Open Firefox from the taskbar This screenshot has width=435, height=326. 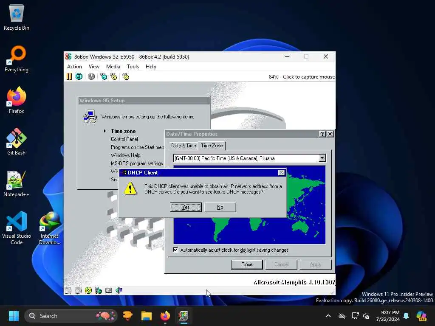(x=165, y=316)
